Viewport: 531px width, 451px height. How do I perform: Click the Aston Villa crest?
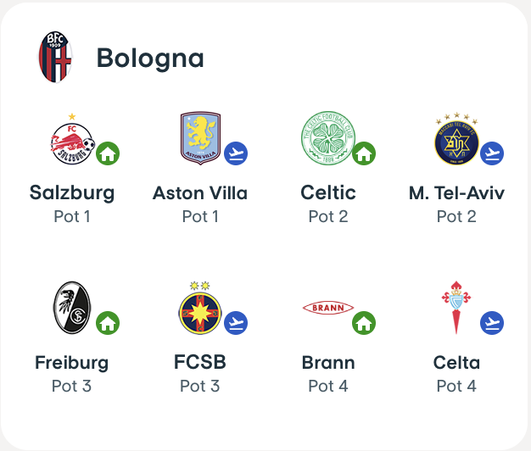(200, 138)
